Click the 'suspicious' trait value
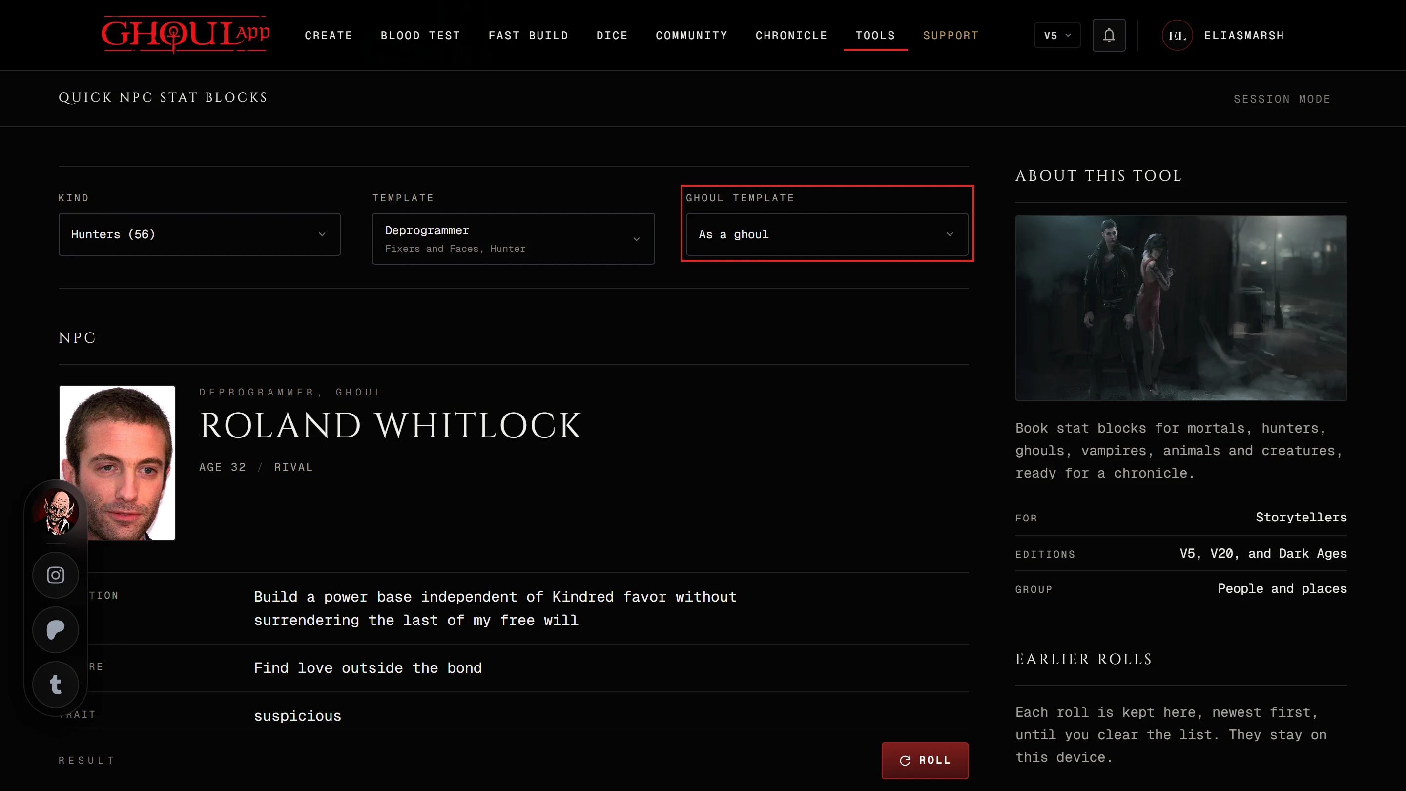Viewport: 1406px width, 791px height. pyautogui.click(x=297, y=716)
